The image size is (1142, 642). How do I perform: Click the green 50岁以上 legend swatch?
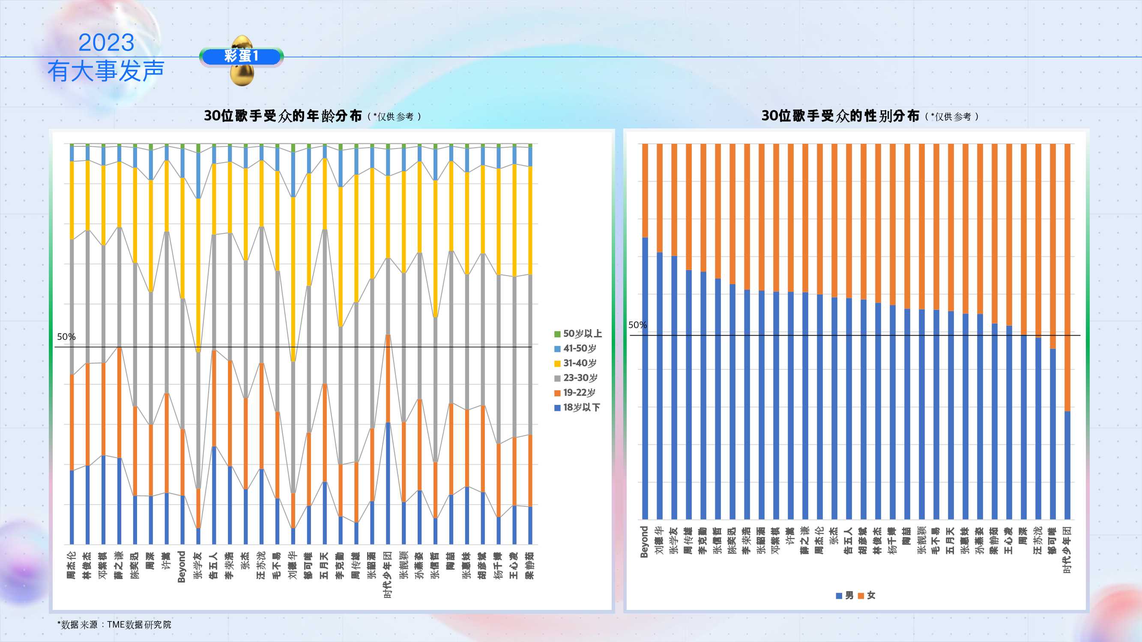(557, 334)
